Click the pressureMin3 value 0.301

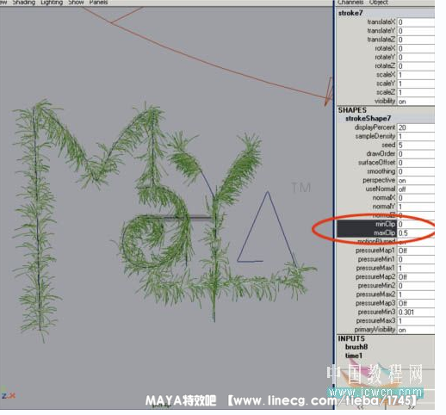pos(416,313)
